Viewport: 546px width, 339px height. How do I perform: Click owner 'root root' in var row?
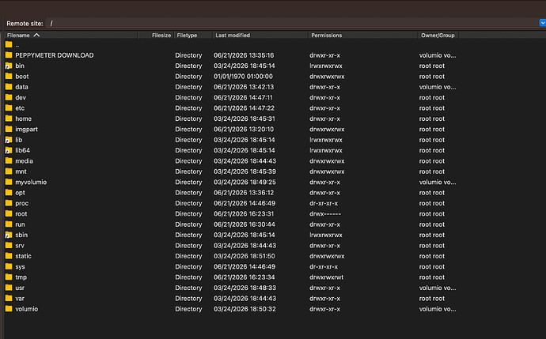click(432, 299)
